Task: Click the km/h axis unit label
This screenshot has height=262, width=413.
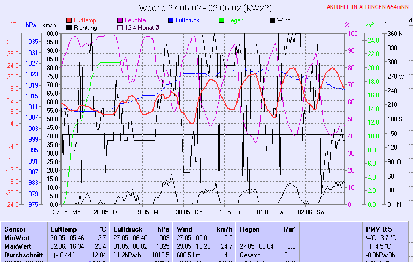Action: [49, 25]
